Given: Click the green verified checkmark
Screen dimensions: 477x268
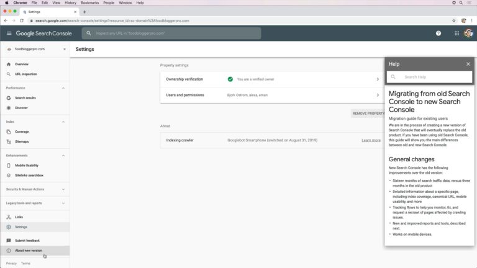Looking at the screenshot, I should [x=230, y=79].
